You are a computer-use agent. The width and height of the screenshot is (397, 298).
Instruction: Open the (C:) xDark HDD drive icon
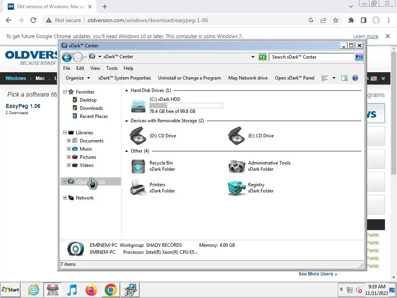point(138,106)
